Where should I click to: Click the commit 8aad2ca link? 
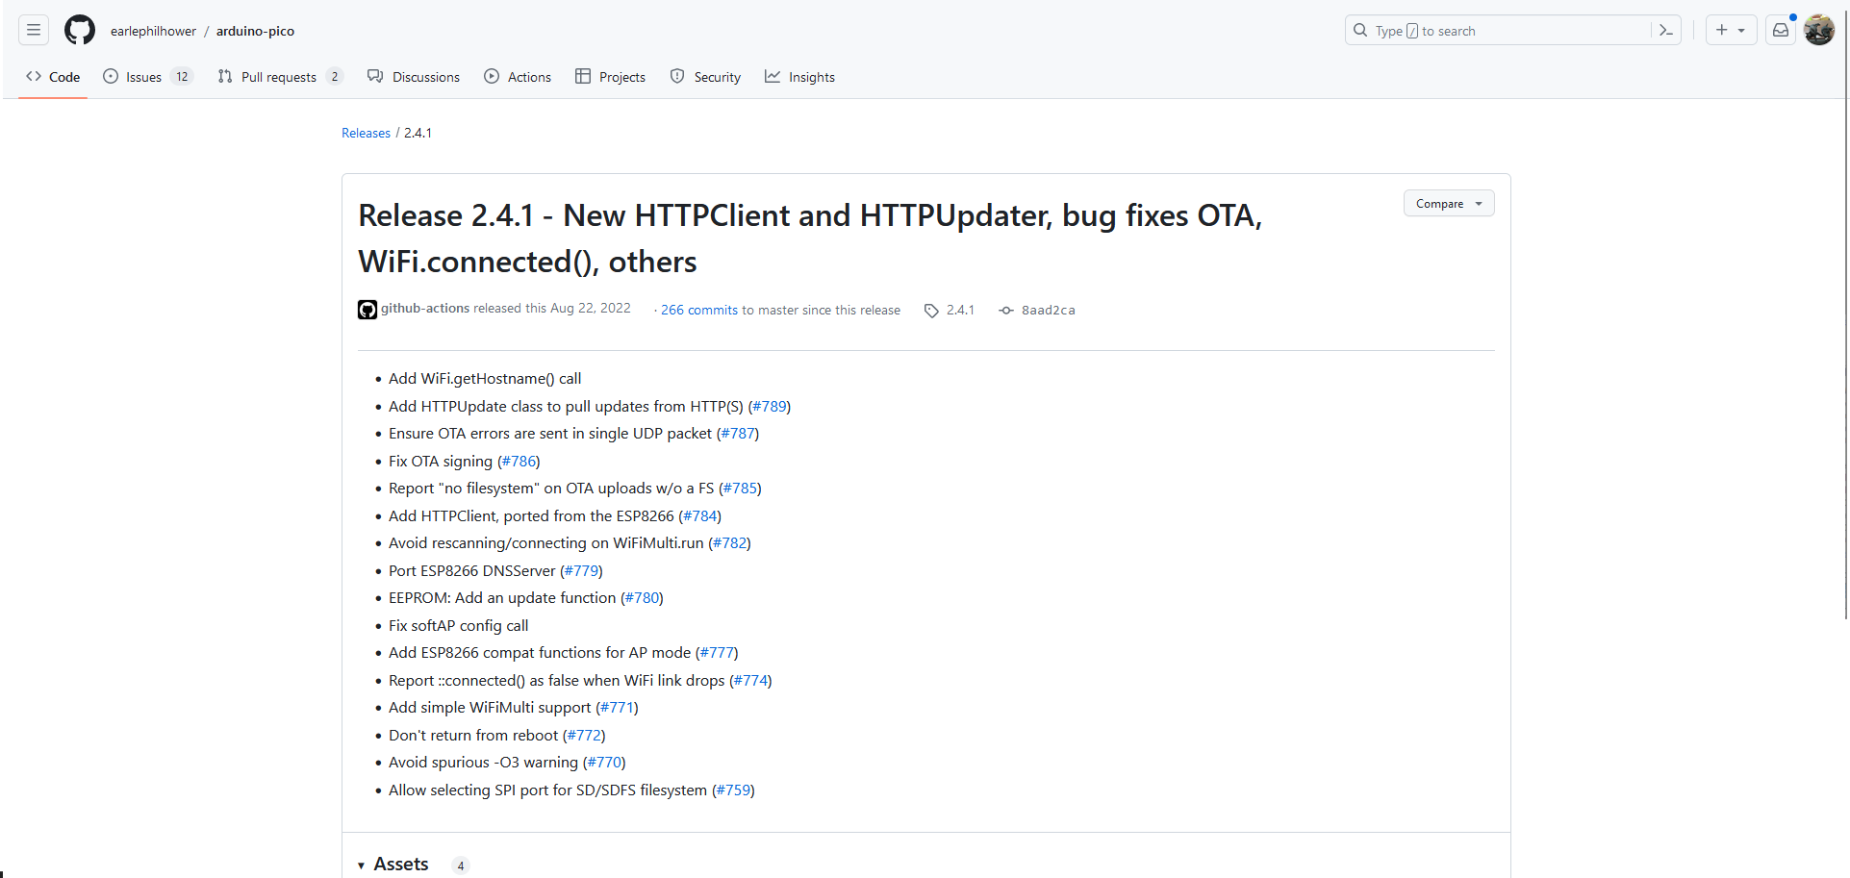coord(1037,310)
